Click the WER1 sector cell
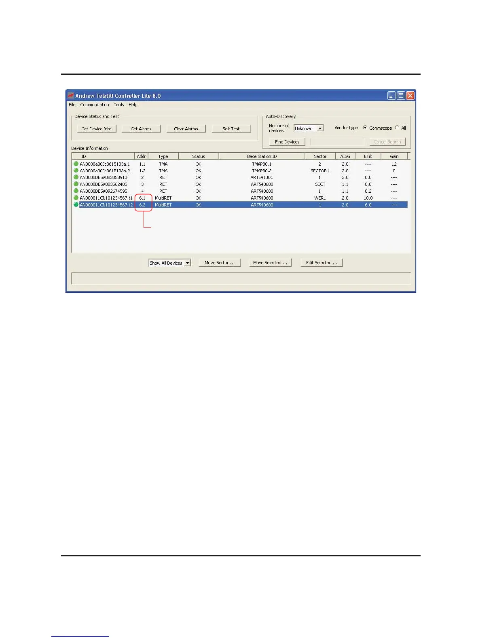 coord(320,198)
